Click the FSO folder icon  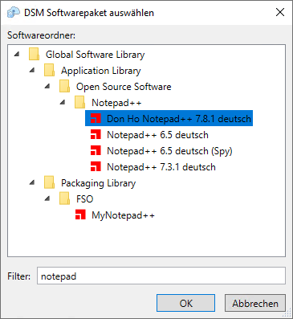(x=65, y=198)
